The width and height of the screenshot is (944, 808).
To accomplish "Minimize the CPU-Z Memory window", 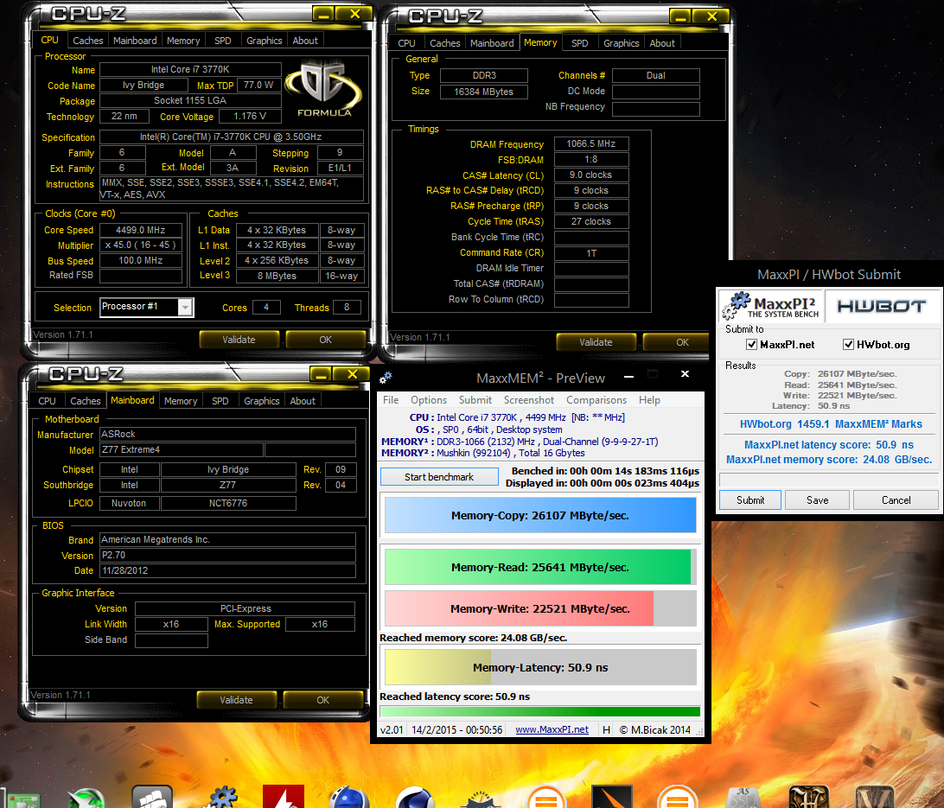I will tap(680, 16).
